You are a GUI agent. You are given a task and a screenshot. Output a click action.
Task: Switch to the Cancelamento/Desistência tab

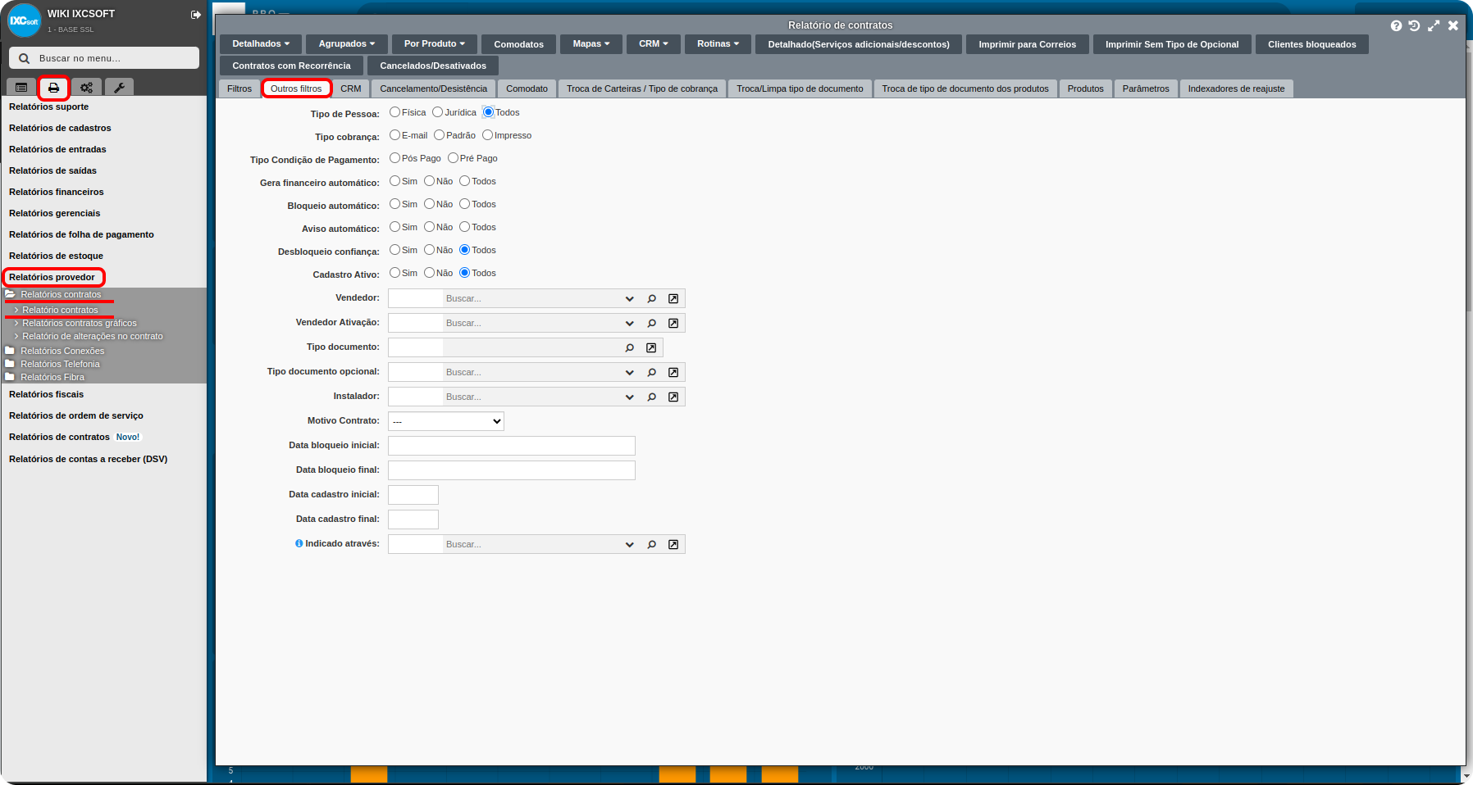[x=433, y=88]
